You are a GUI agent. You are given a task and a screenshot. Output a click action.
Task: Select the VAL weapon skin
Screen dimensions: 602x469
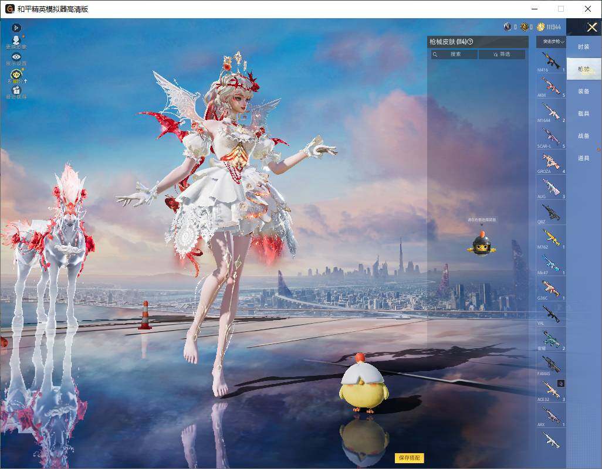551,314
